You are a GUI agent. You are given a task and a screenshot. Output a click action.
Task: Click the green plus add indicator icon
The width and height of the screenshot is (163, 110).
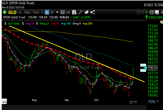(5, 12)
